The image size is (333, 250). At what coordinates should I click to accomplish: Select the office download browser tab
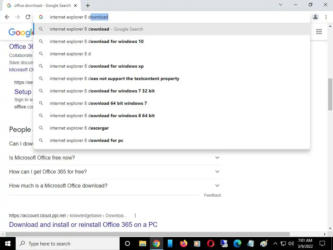pos(41,6)
